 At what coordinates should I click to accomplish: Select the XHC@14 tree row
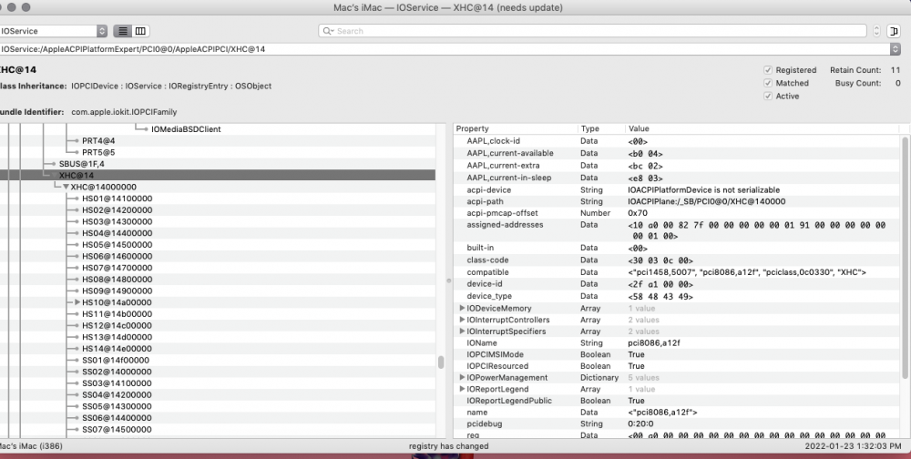click(x=218, y=176)
